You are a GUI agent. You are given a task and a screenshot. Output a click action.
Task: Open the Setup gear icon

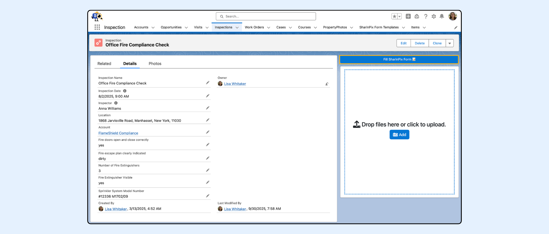click(x=434, y=16)
